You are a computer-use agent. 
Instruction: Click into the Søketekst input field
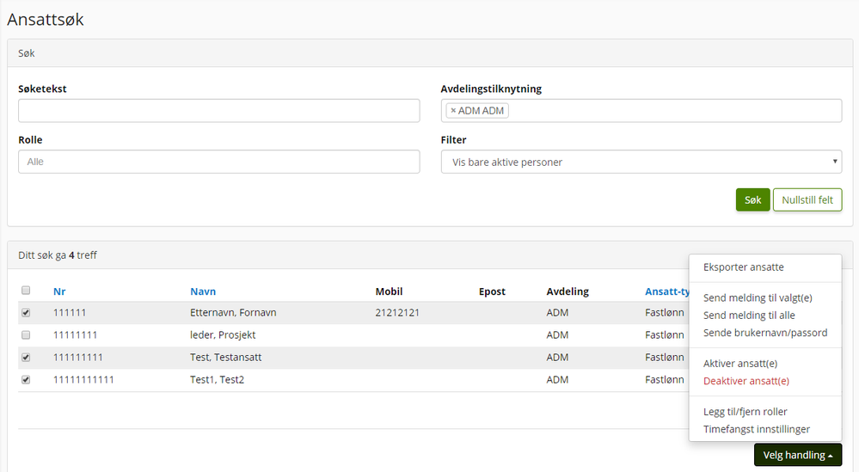pyautogui.click(x=218, y=111)
